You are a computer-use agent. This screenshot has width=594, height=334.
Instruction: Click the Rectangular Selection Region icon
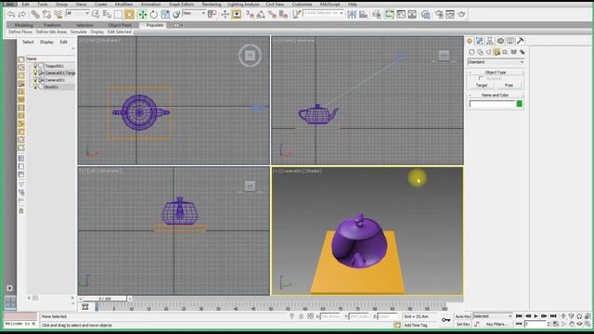118,15
